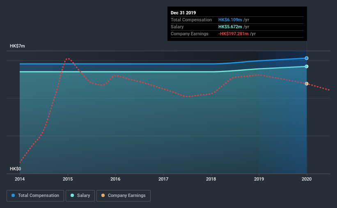The height and width of the screenshot is (208, 337).
Task: Click the tooltip's Salary row label
Action: (177, 27)
